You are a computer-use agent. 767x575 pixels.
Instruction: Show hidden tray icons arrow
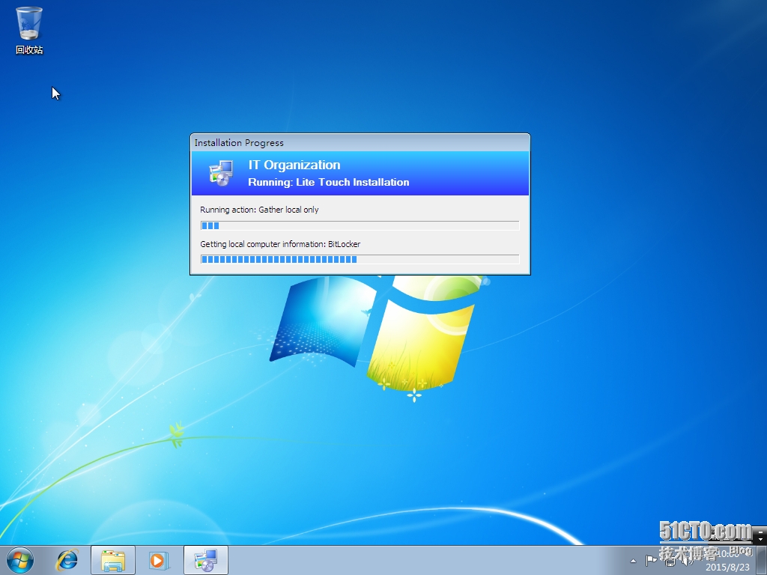[x=633, y=561]
